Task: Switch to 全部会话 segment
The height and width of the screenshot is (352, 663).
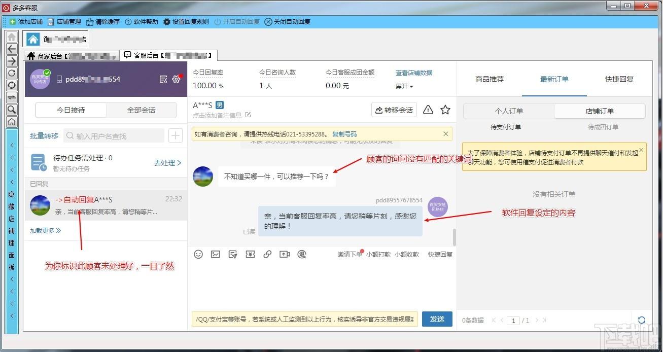Action: click(141, 110)
